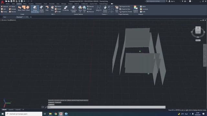The height and width of the screenshot is (116, 207).
Task: Click the Windows taskbar search box
Action: pyautogui.click(x=24, y=114)
